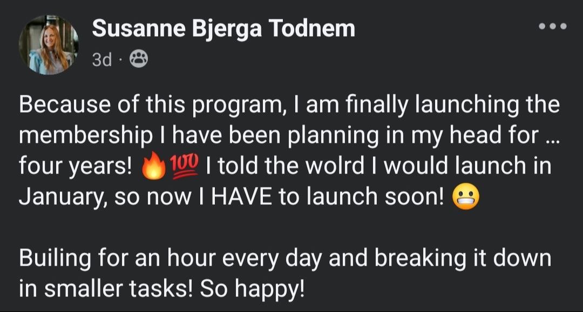Click the red 100 emoji

(184, 166)
